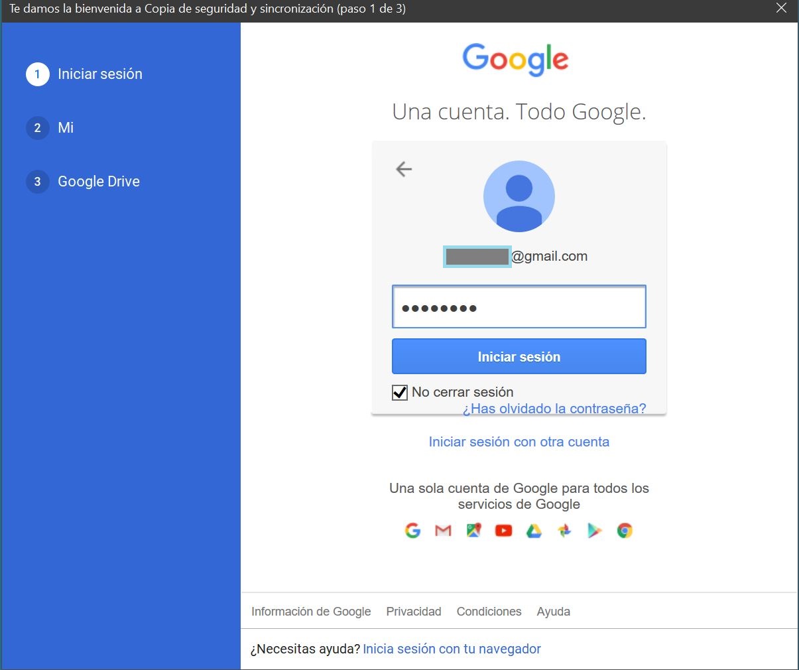Viewport: 799px width, 670px height.
Task: Select 'Iniciar sesión' step label in sidebar
Action: pos(100,74)
